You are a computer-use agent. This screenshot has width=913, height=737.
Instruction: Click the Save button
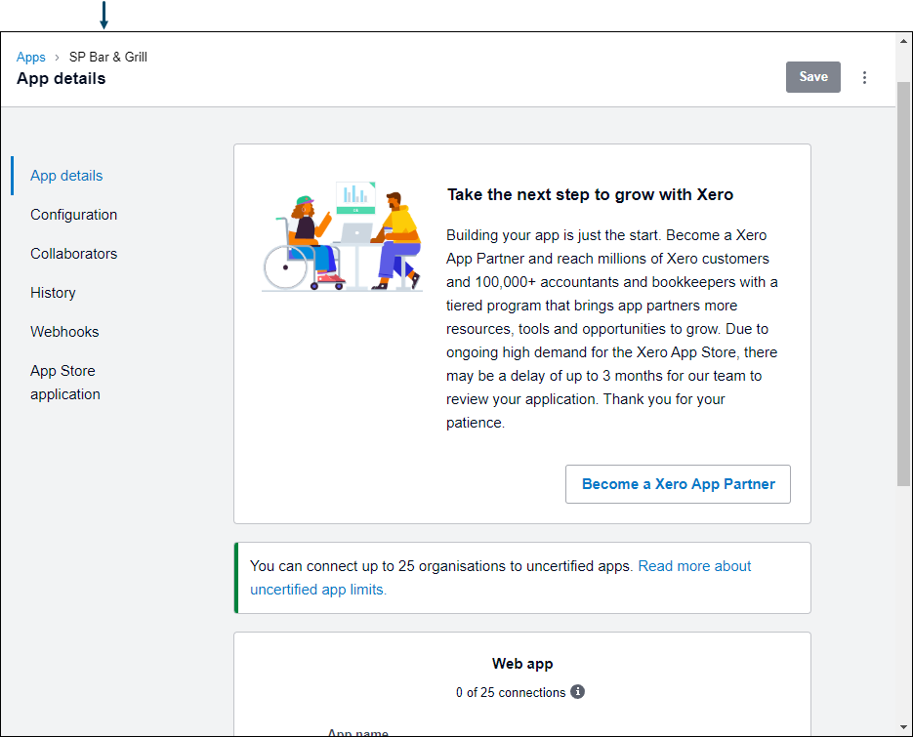pos(812,77)
